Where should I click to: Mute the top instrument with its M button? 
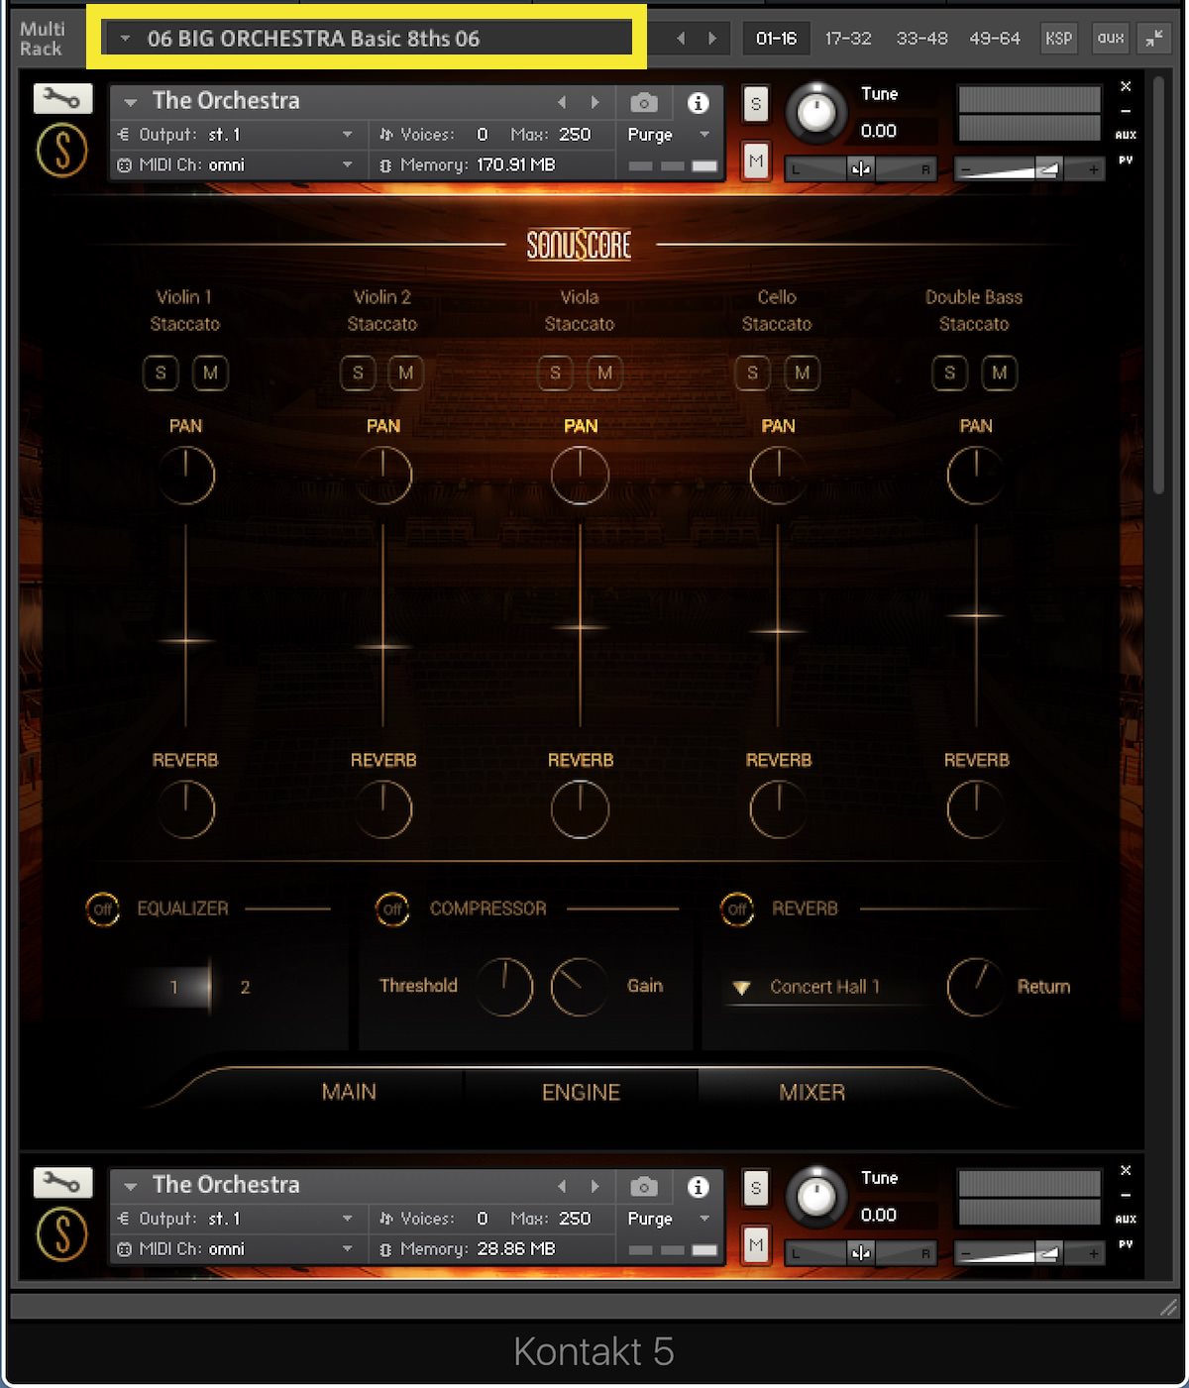click(756, 160)
